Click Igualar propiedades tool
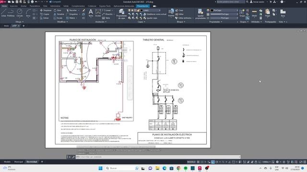The height and width of the screenshot is (172, 307). click(201, 14)
